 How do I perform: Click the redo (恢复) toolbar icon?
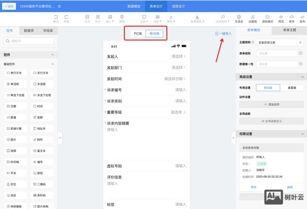(66, 17)
